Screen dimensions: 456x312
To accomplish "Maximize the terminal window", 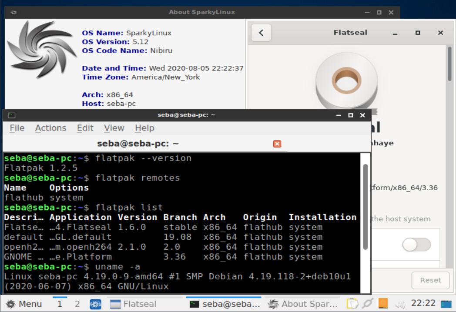I will pyautogui.click(x=350, y=115).
